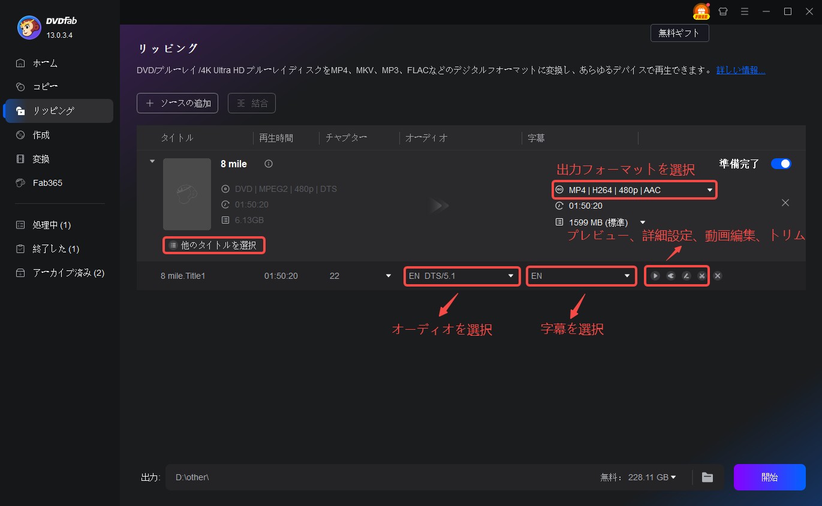The width and height of the screenshot is (822, 506).
Task: Open the skin/theme shirt icon
Action: click(723, 11)
